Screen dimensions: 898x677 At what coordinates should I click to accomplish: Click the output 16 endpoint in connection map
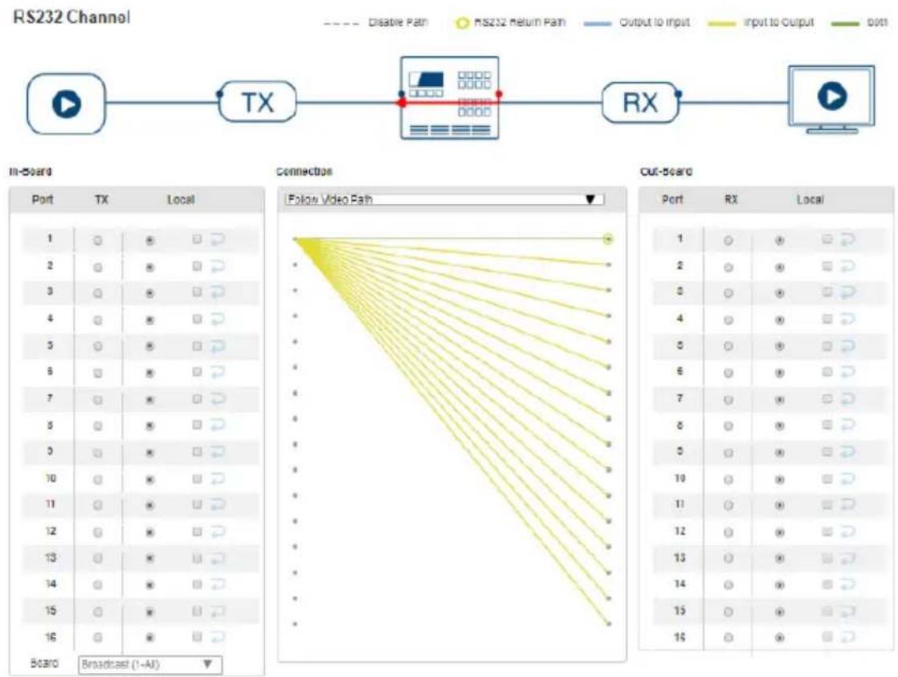tap(609, 624)
